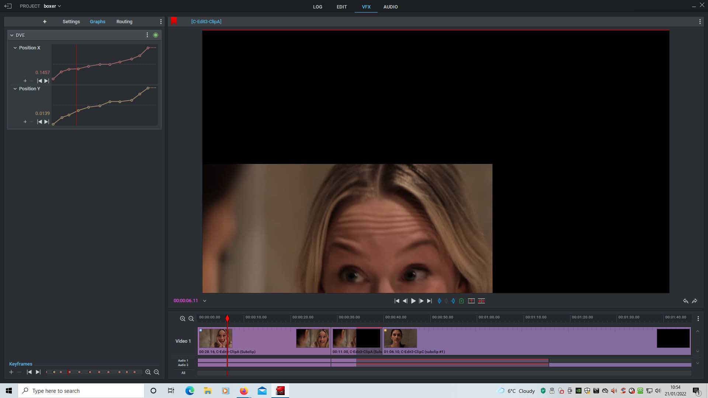Collapse the DVE effect panel
The height and width of the screenshot is (398, 708).
pyautogui.click(x=12, y=35)
